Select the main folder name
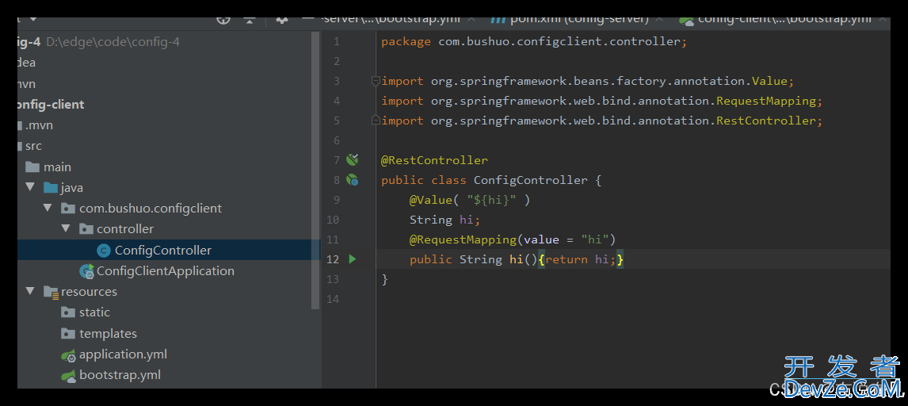Viewport: 908px width, 406px height. (x=57, y=167)
